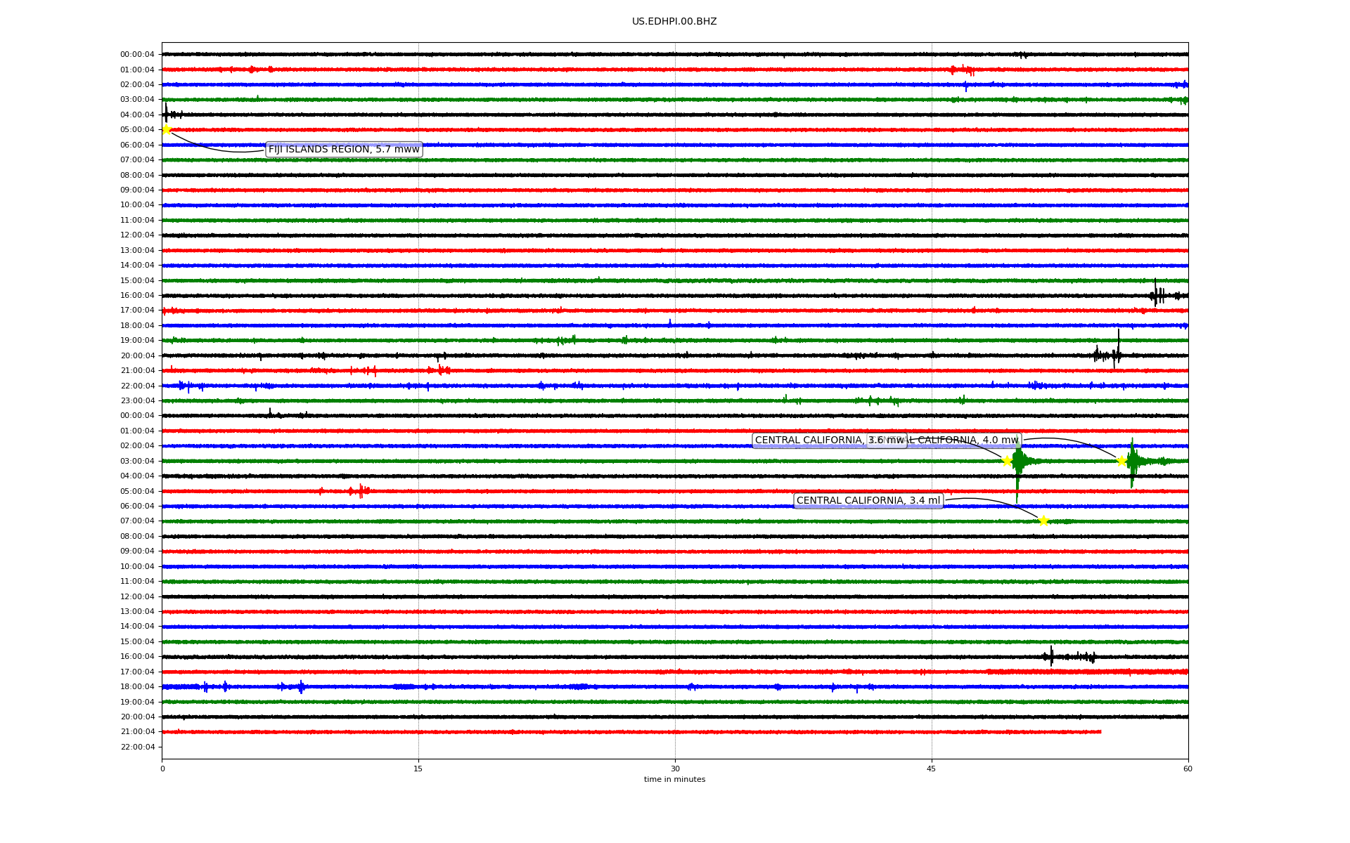Select the FIJI ISLANDS REGION, 5.7 mww annotation
Viewport: 1350px width, 843px height.
[x=344, y=150]
